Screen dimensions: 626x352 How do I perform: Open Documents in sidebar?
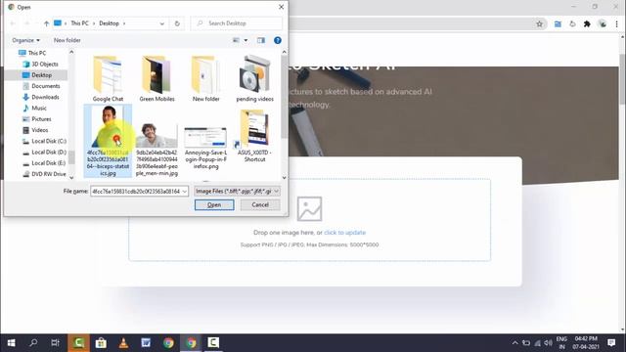(41, 86)
